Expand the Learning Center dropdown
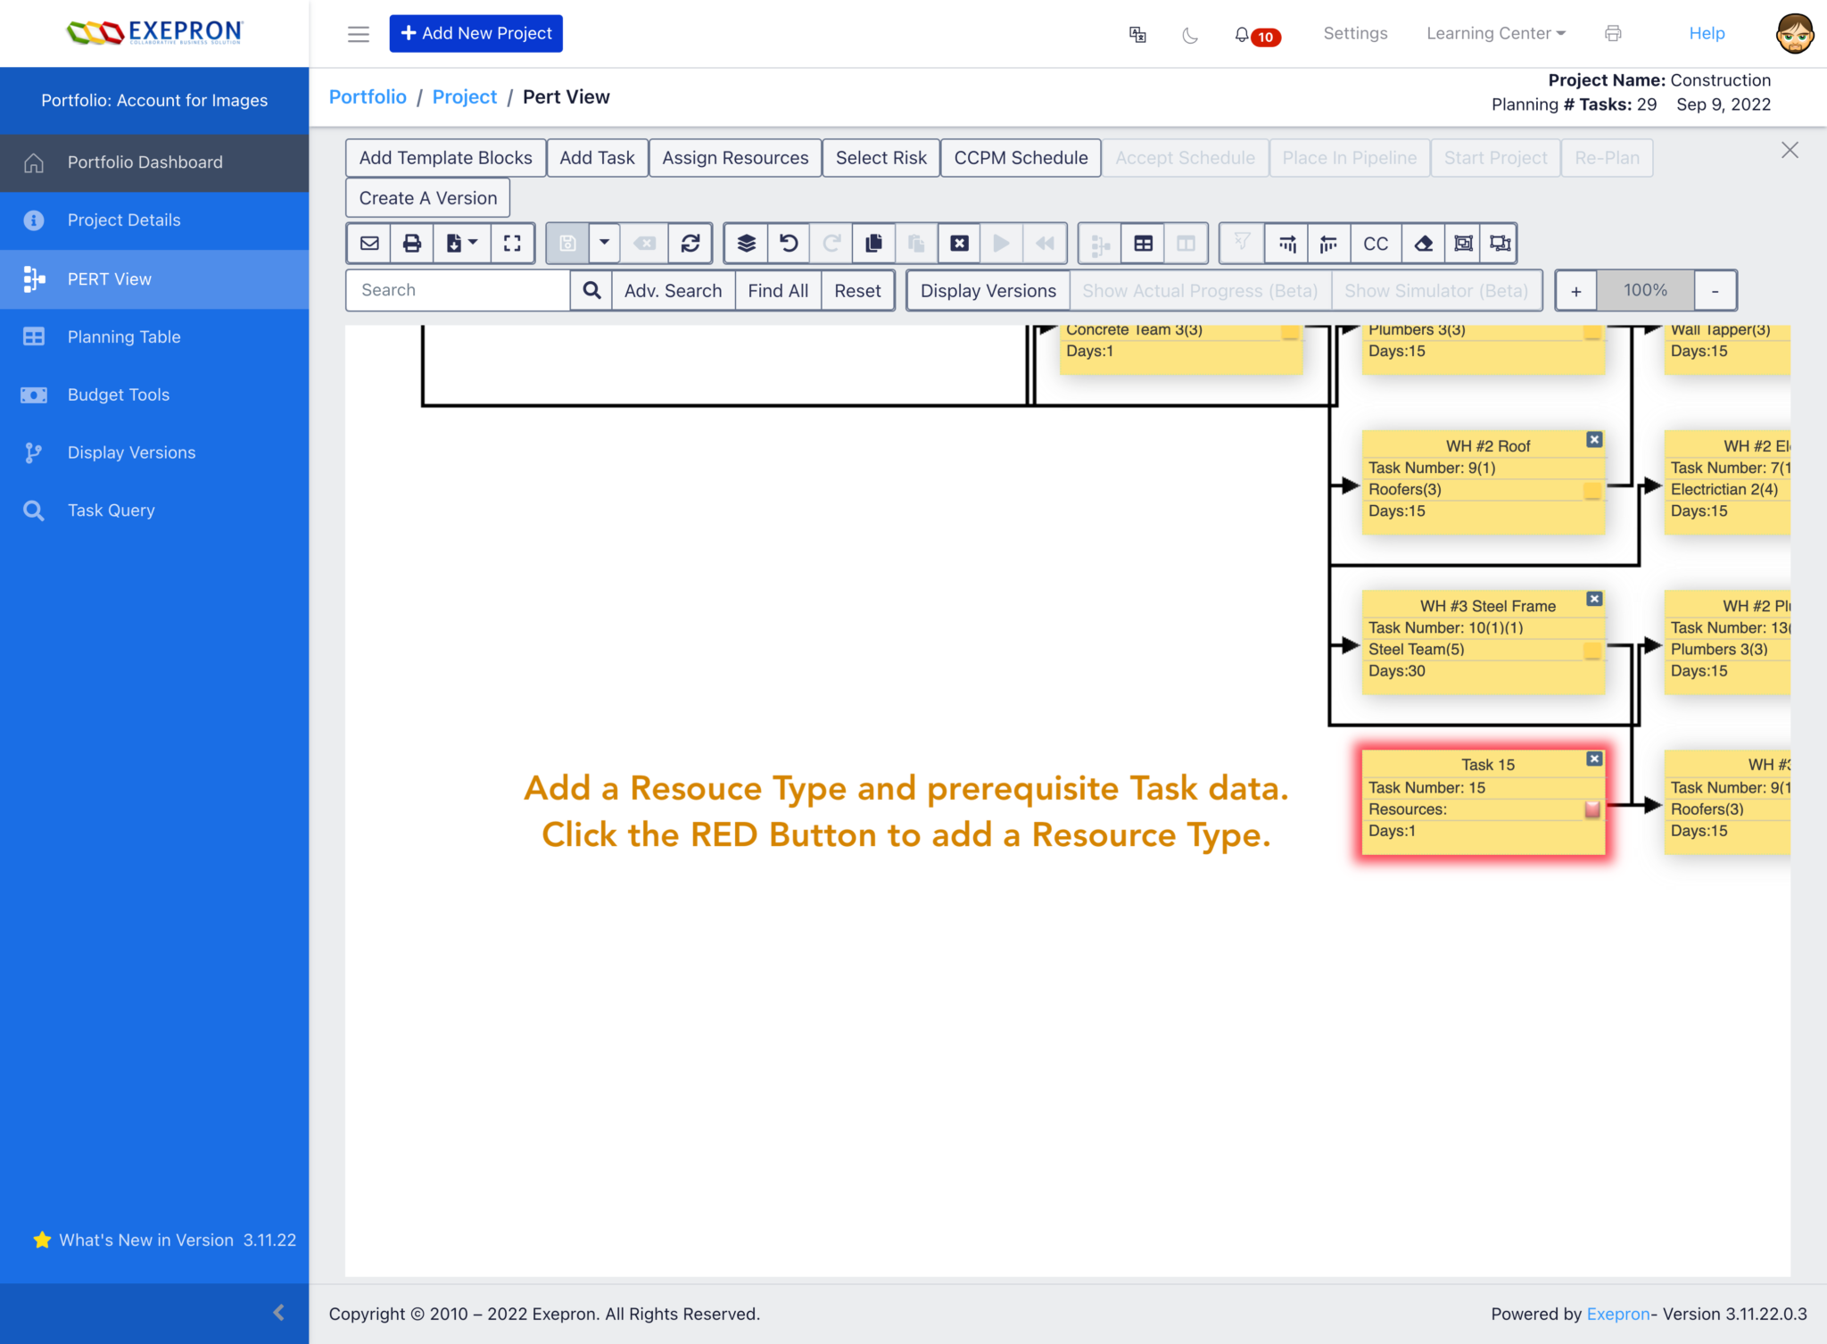The width and height of the screenshot is (1827, 1344). 1495,33
